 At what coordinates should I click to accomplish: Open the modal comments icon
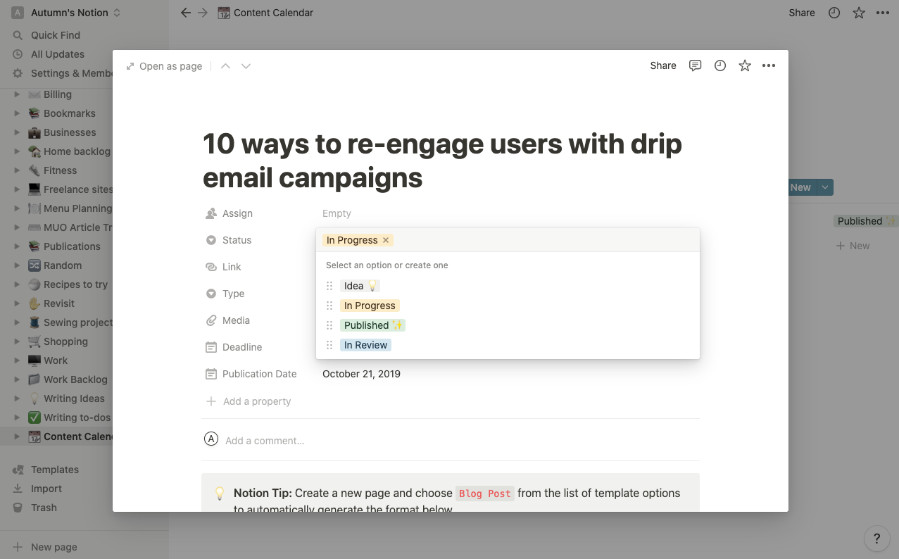[696, 65]
